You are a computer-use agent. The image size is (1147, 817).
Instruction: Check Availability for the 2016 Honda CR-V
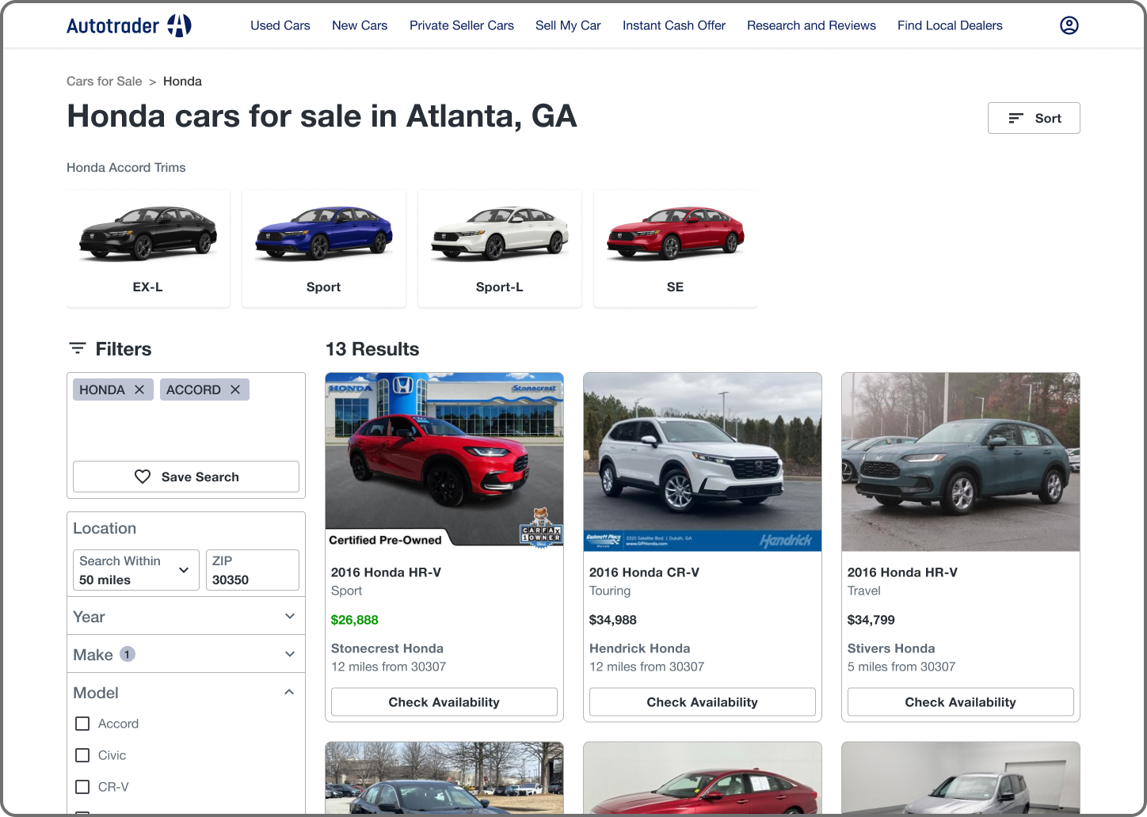(x=702, y=702)
